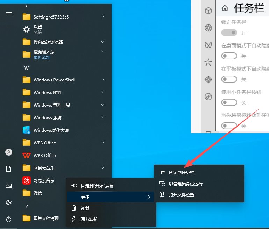
Task: Click the butterfly icon in settings sidebar
Action: pos(208,45)
